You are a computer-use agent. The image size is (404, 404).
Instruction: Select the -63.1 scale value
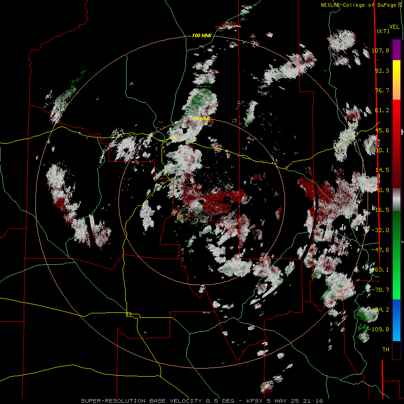tap(380, 270)
